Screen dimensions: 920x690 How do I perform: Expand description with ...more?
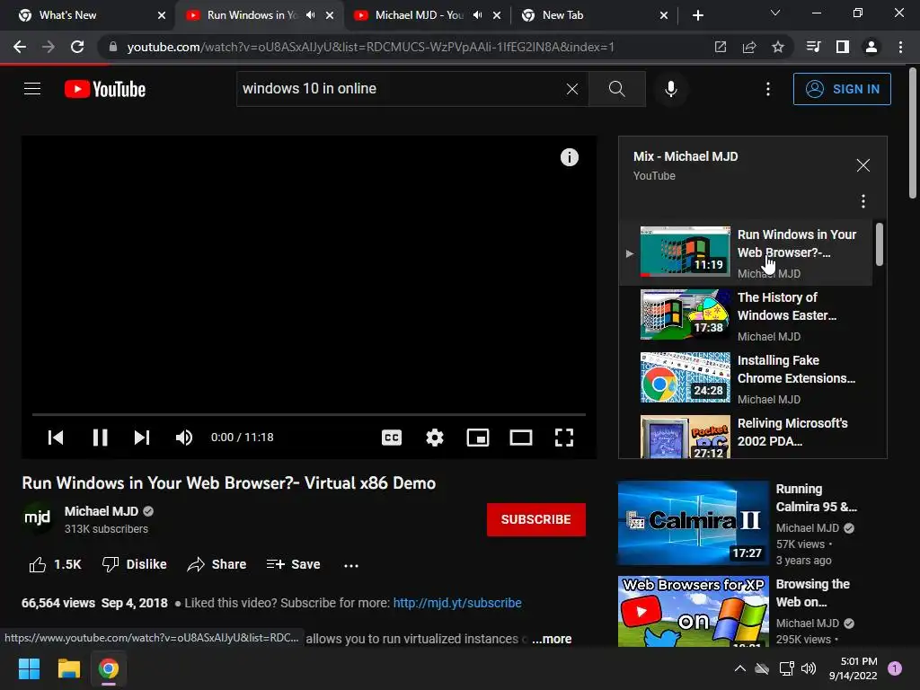[552, 639]
